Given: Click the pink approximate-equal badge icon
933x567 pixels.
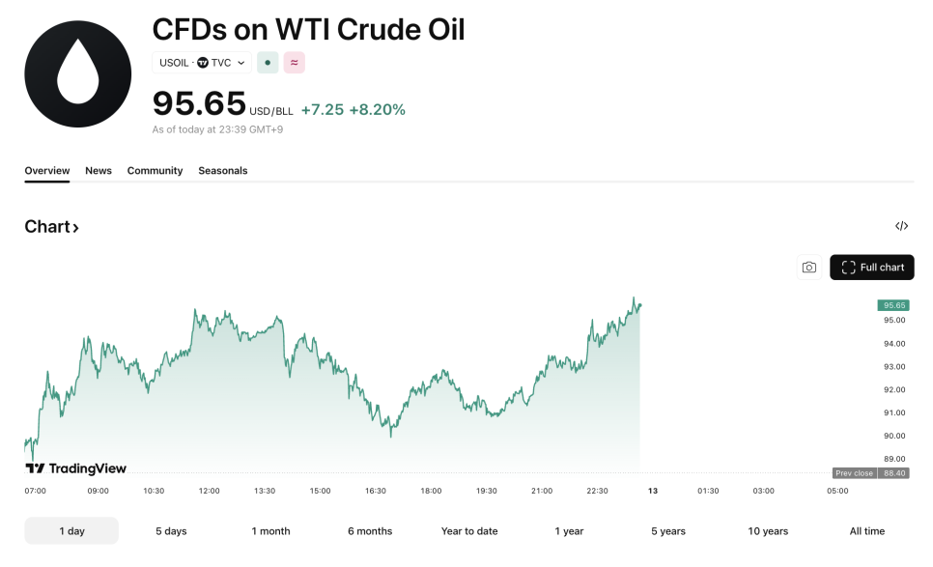Looking at the screenshot, I should click(294, 63).
